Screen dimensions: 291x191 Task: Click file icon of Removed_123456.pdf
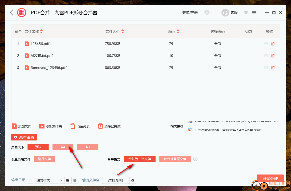tap(27, 68)
